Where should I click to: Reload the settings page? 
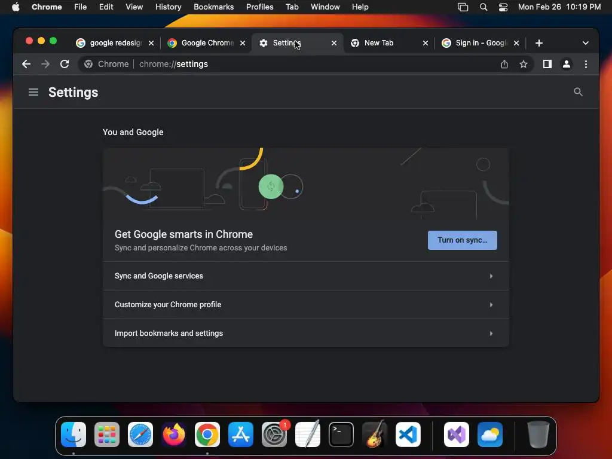coord(65,64)
